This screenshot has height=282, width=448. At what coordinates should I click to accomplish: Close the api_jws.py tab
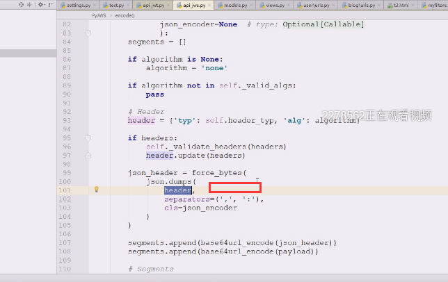pos(209,5)
